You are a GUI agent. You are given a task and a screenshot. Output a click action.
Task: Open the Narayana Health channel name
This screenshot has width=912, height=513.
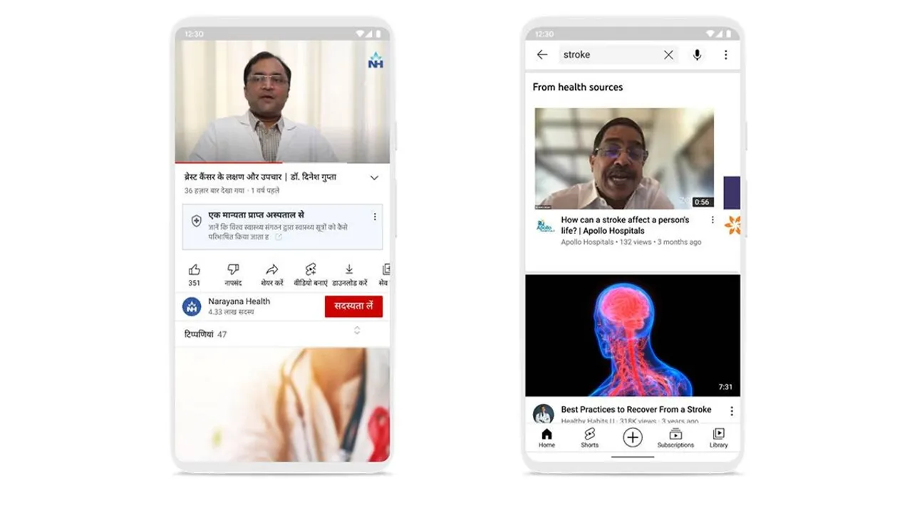click(x=239, y=301)
